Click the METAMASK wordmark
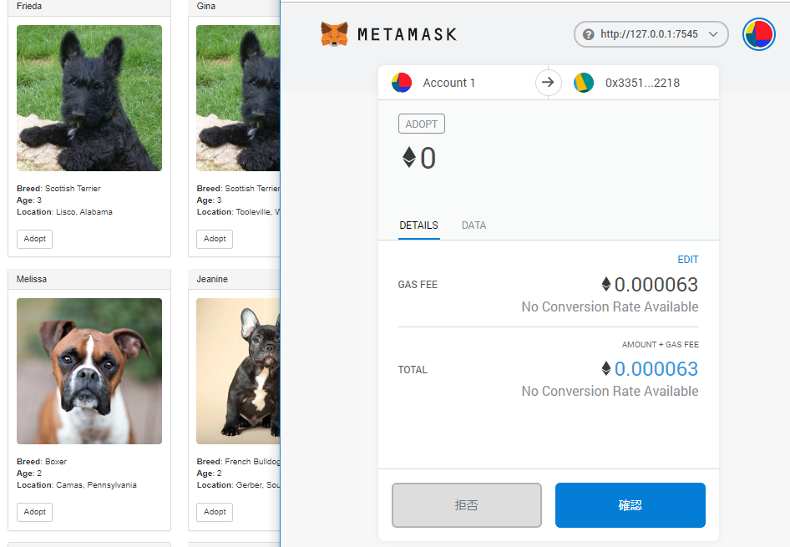Image resolution: width=790 pixels, height=547 pixels. [407, 34]
